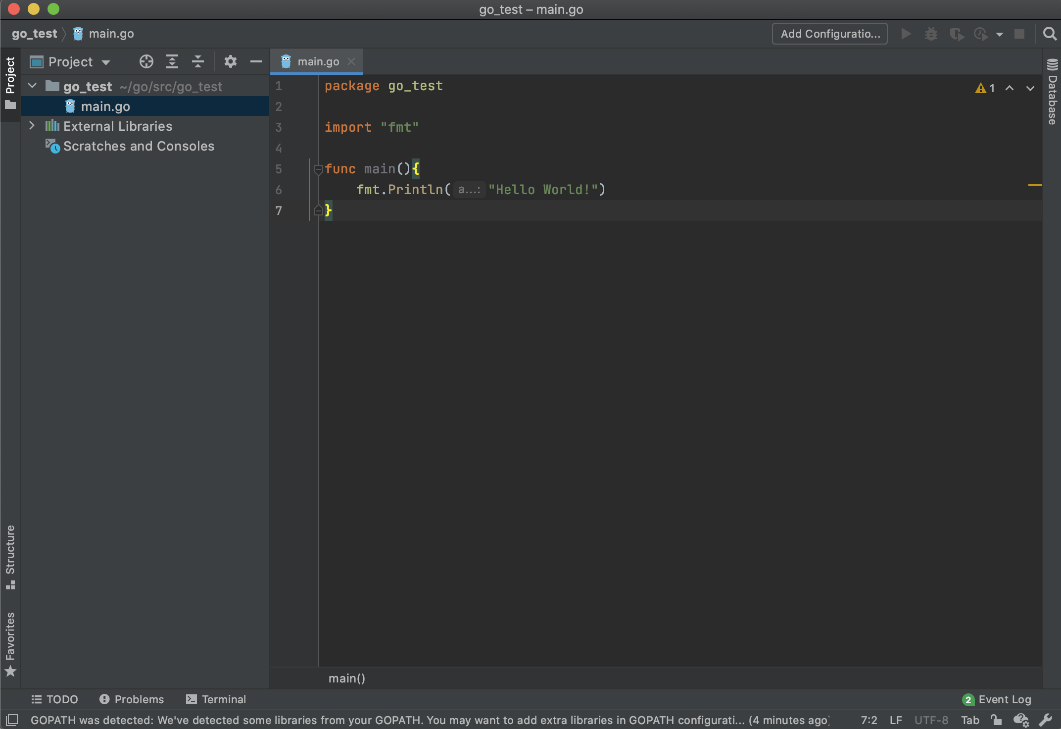Open the Terminal tab at bottom
This screenshot has width=1061, height=729.
pos(216,699)
